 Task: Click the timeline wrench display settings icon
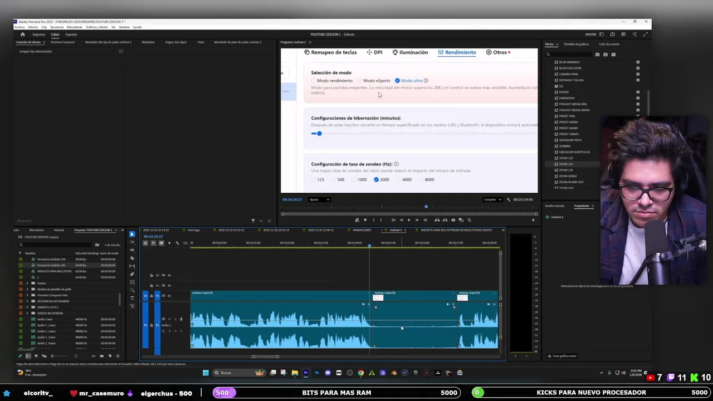coord(177,243)
